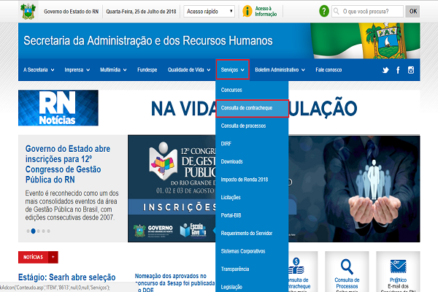Screen dimensions: 438x292
Task: Select Portal-BIB from the dropdown
Action: pos(252,215)
